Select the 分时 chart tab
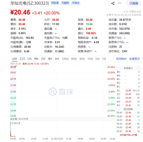Viewport: 143px width, 142px height. [14, 59]
